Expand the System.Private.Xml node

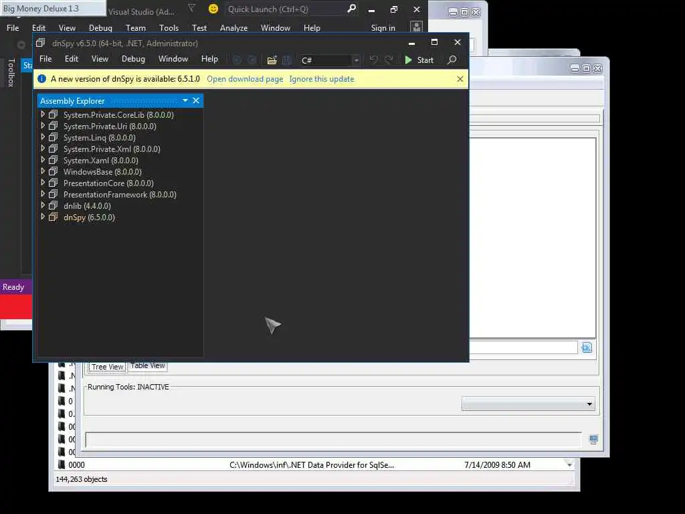pos(43,148)
